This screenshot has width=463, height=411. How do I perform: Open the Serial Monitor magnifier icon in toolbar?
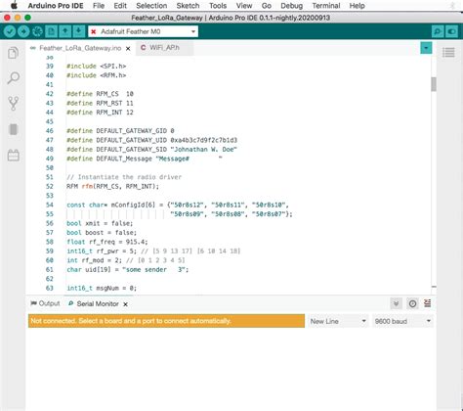438,31
